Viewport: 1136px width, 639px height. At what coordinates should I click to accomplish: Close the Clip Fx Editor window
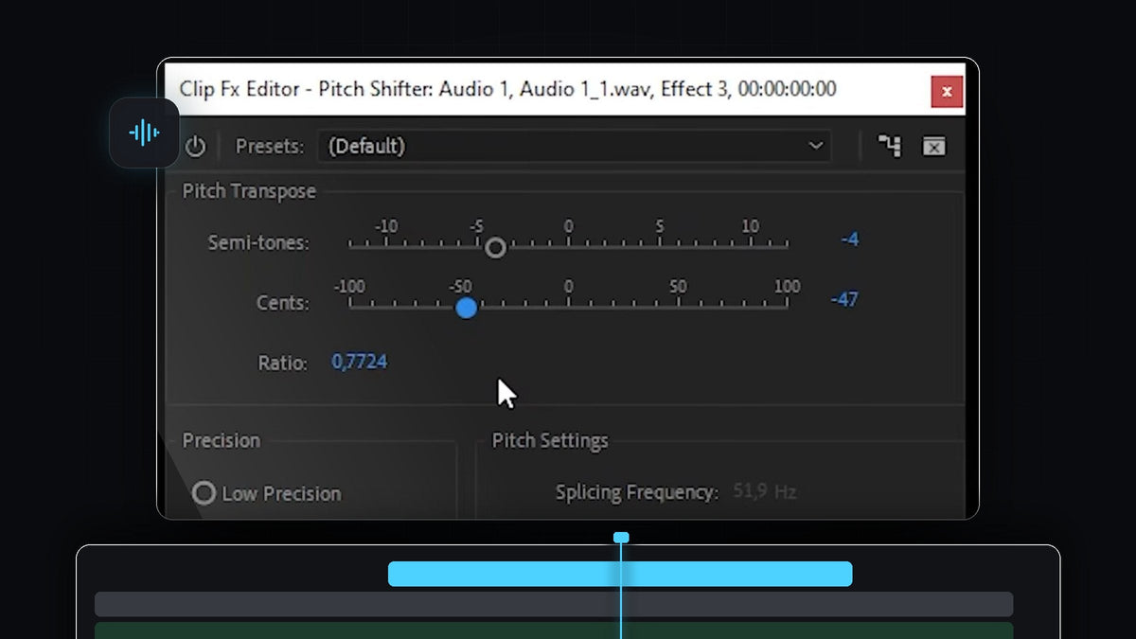pos(946,92)
